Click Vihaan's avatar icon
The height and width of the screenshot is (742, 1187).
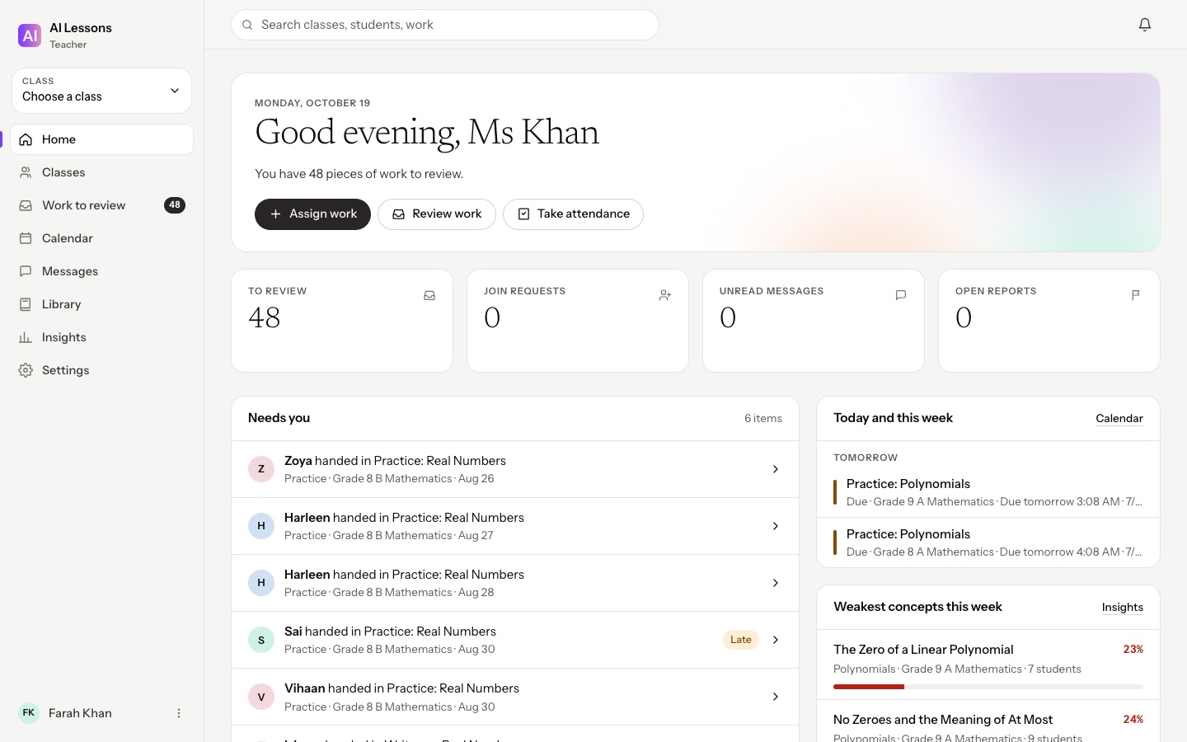coord(261,697)
